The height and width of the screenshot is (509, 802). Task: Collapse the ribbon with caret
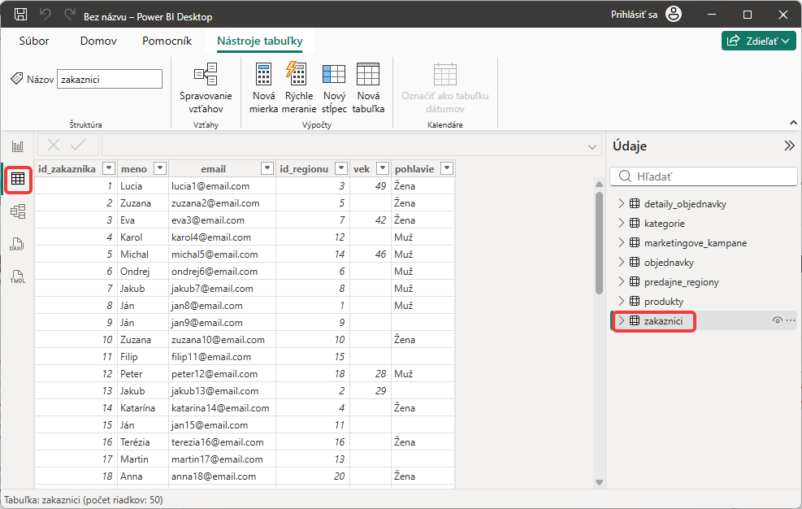(793, 123)
